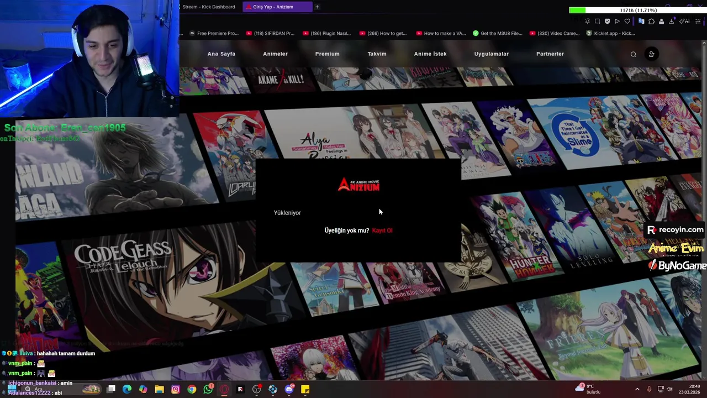Go to Ana Sayfa menu item
Screen dimensions: 707x398
pos(221,54)
